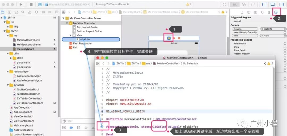Image resolution: width=287 pixels, height=136 pixels.
Task: Show the Breakpoint navigator
Action: click(50, 12)
